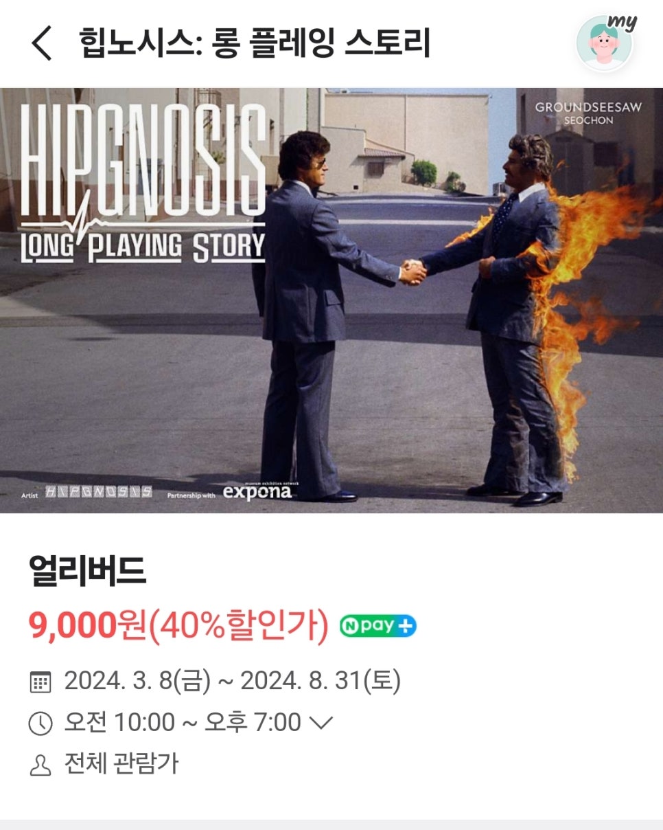Expand opening hours with the down chevron
The height and width of the screenshot is (830, 663).
(x=321, y=723)
